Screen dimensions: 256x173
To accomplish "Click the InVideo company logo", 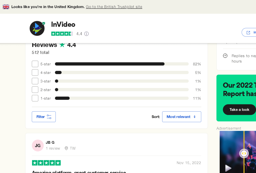I will click(x=37, y=28).
